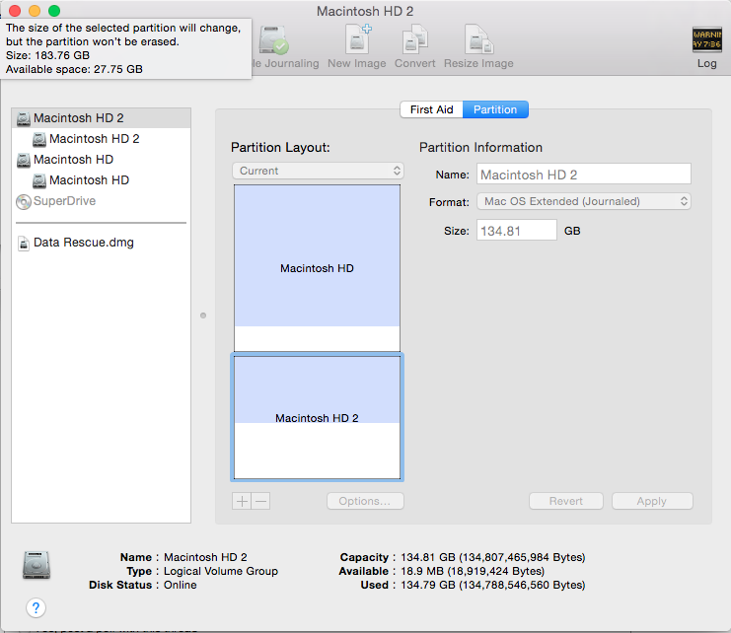Open the help question mark button
Screen dimensions: 731x633
(36, 607)
